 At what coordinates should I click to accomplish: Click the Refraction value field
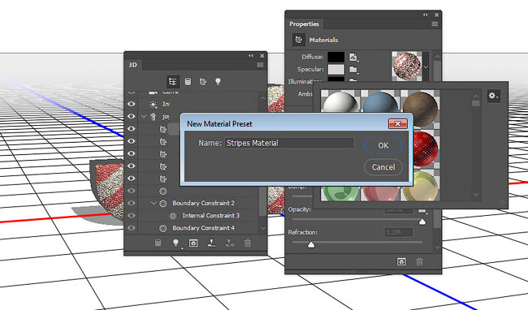pos(398,232)
